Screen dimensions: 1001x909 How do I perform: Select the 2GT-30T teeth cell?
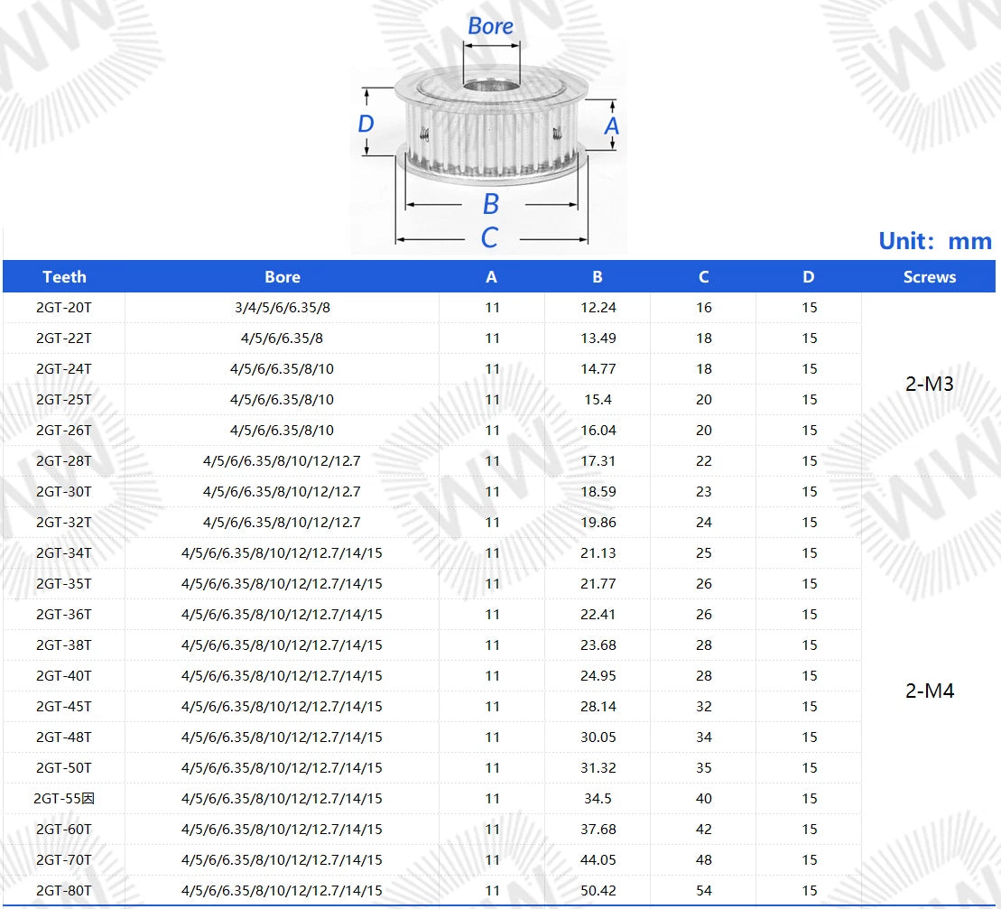[64, 492]
